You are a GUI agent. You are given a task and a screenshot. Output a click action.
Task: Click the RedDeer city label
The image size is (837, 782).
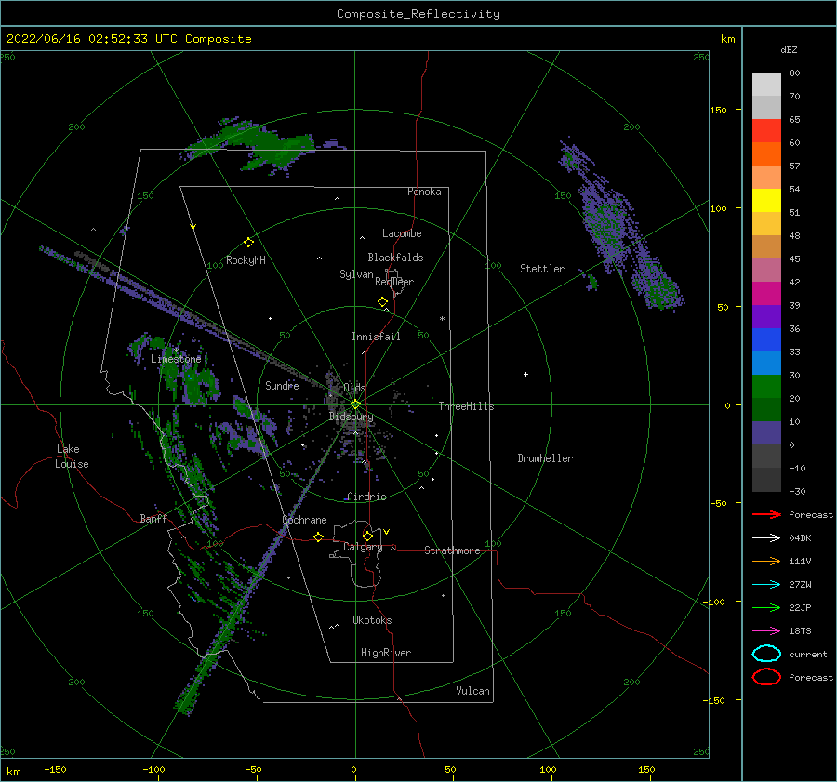click(394, 282)
